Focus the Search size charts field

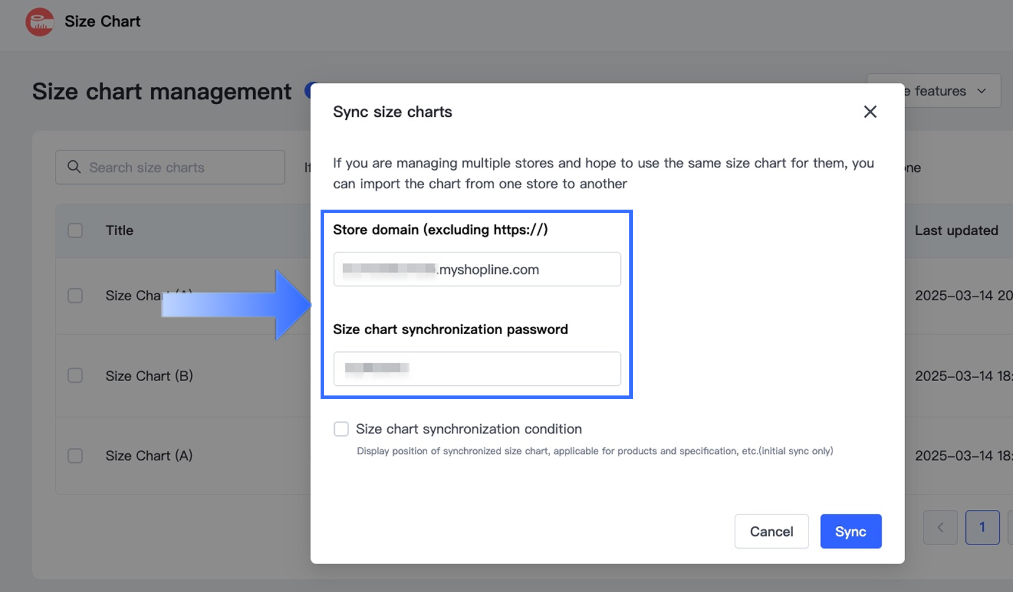click(179, 167)
